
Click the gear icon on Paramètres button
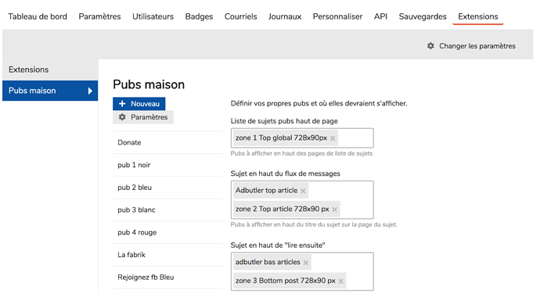(x=122, y=117)
